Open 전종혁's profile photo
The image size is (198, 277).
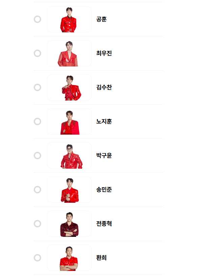69,224
